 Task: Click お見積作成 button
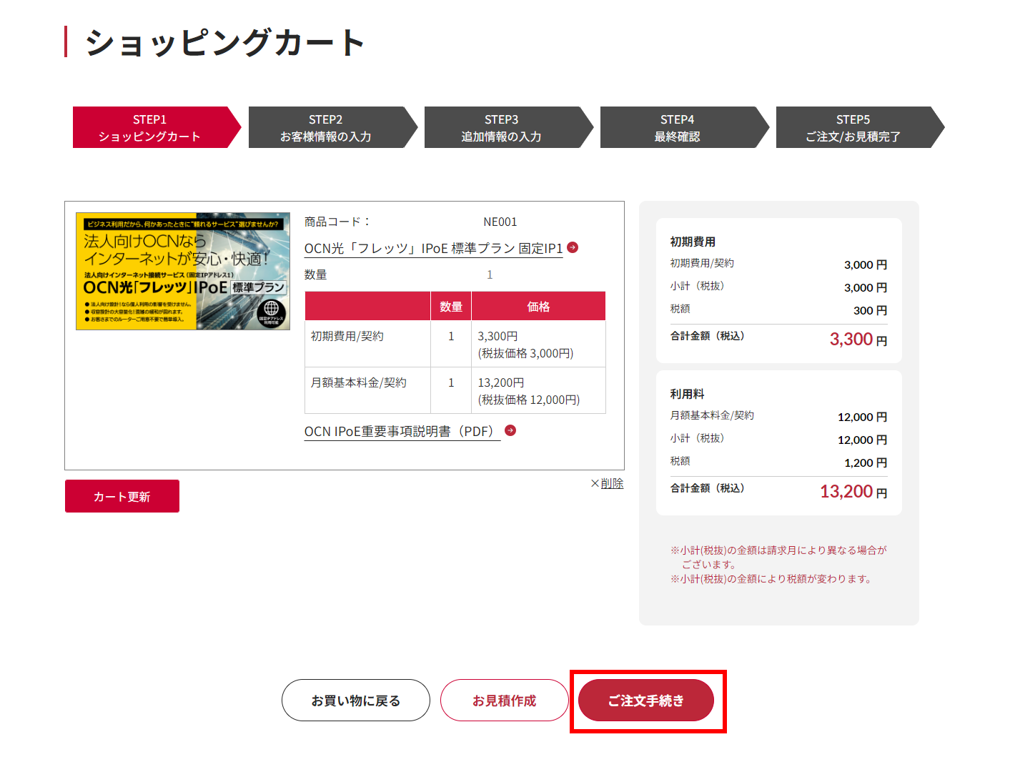504,701
